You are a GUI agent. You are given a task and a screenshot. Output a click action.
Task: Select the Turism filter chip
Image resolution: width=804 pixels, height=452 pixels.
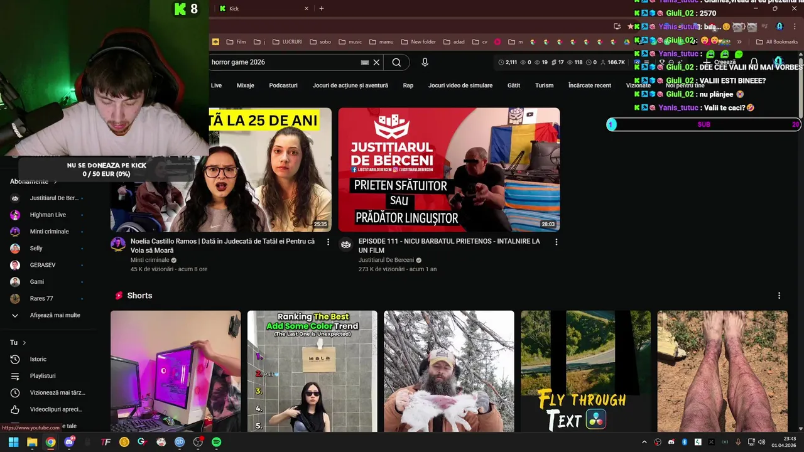545,85
